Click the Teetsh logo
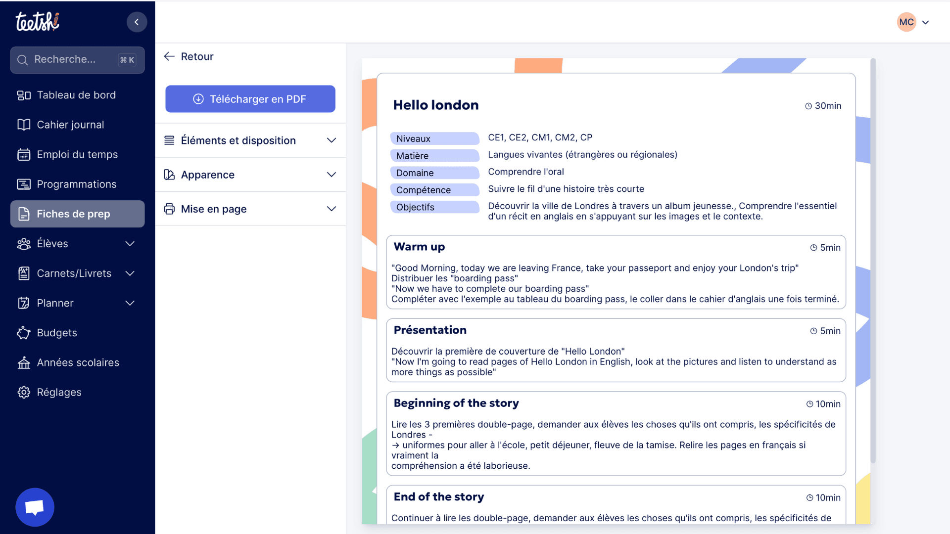Screen dimensions: 950x534 click(37, 22)
